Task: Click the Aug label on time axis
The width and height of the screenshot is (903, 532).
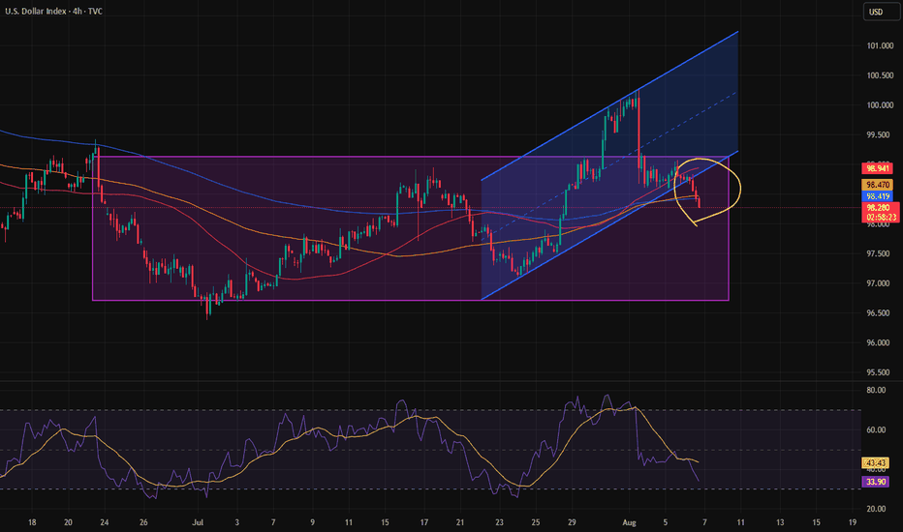Action: 630,522
